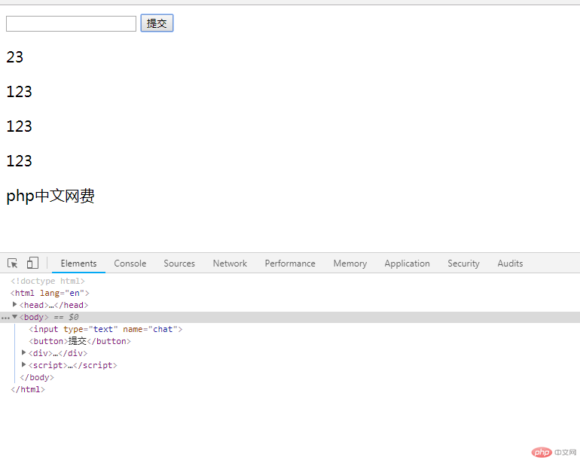
Task: Open the Performance tab
Action: point(290,264)
